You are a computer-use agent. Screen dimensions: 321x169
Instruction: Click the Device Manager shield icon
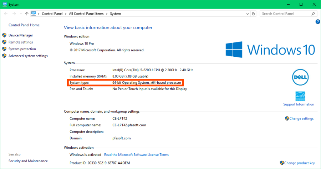click(x=4, y=35)
